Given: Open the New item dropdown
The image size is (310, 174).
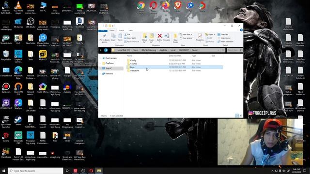Looking at the screenshot, I should 186,34.
